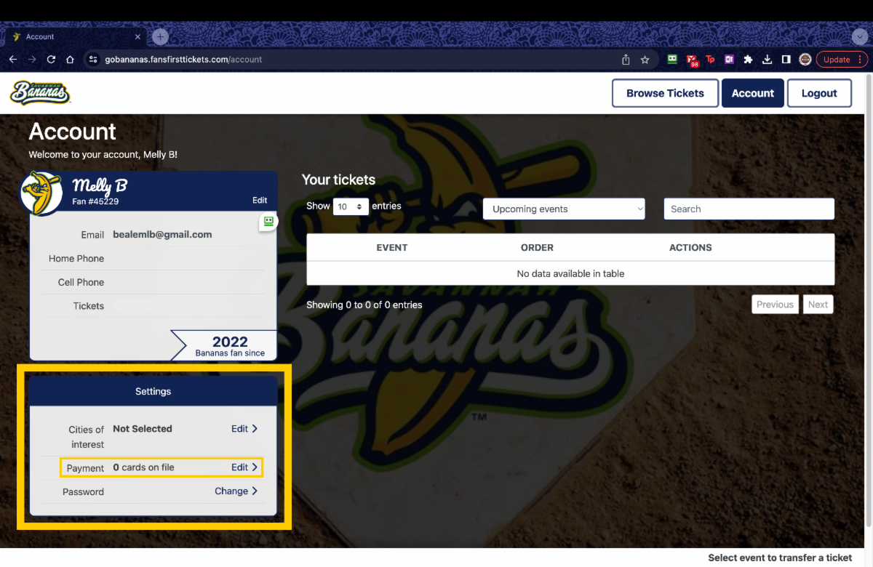Screen dimensions: 873x567
Task: Click the Previous pagination button
Action: pyautogui.click(x=775, y=305)
